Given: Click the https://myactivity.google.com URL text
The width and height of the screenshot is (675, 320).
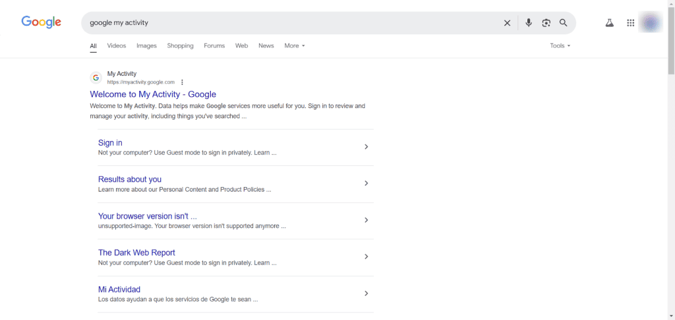Looking at the screenshot, I should [141, 82].
